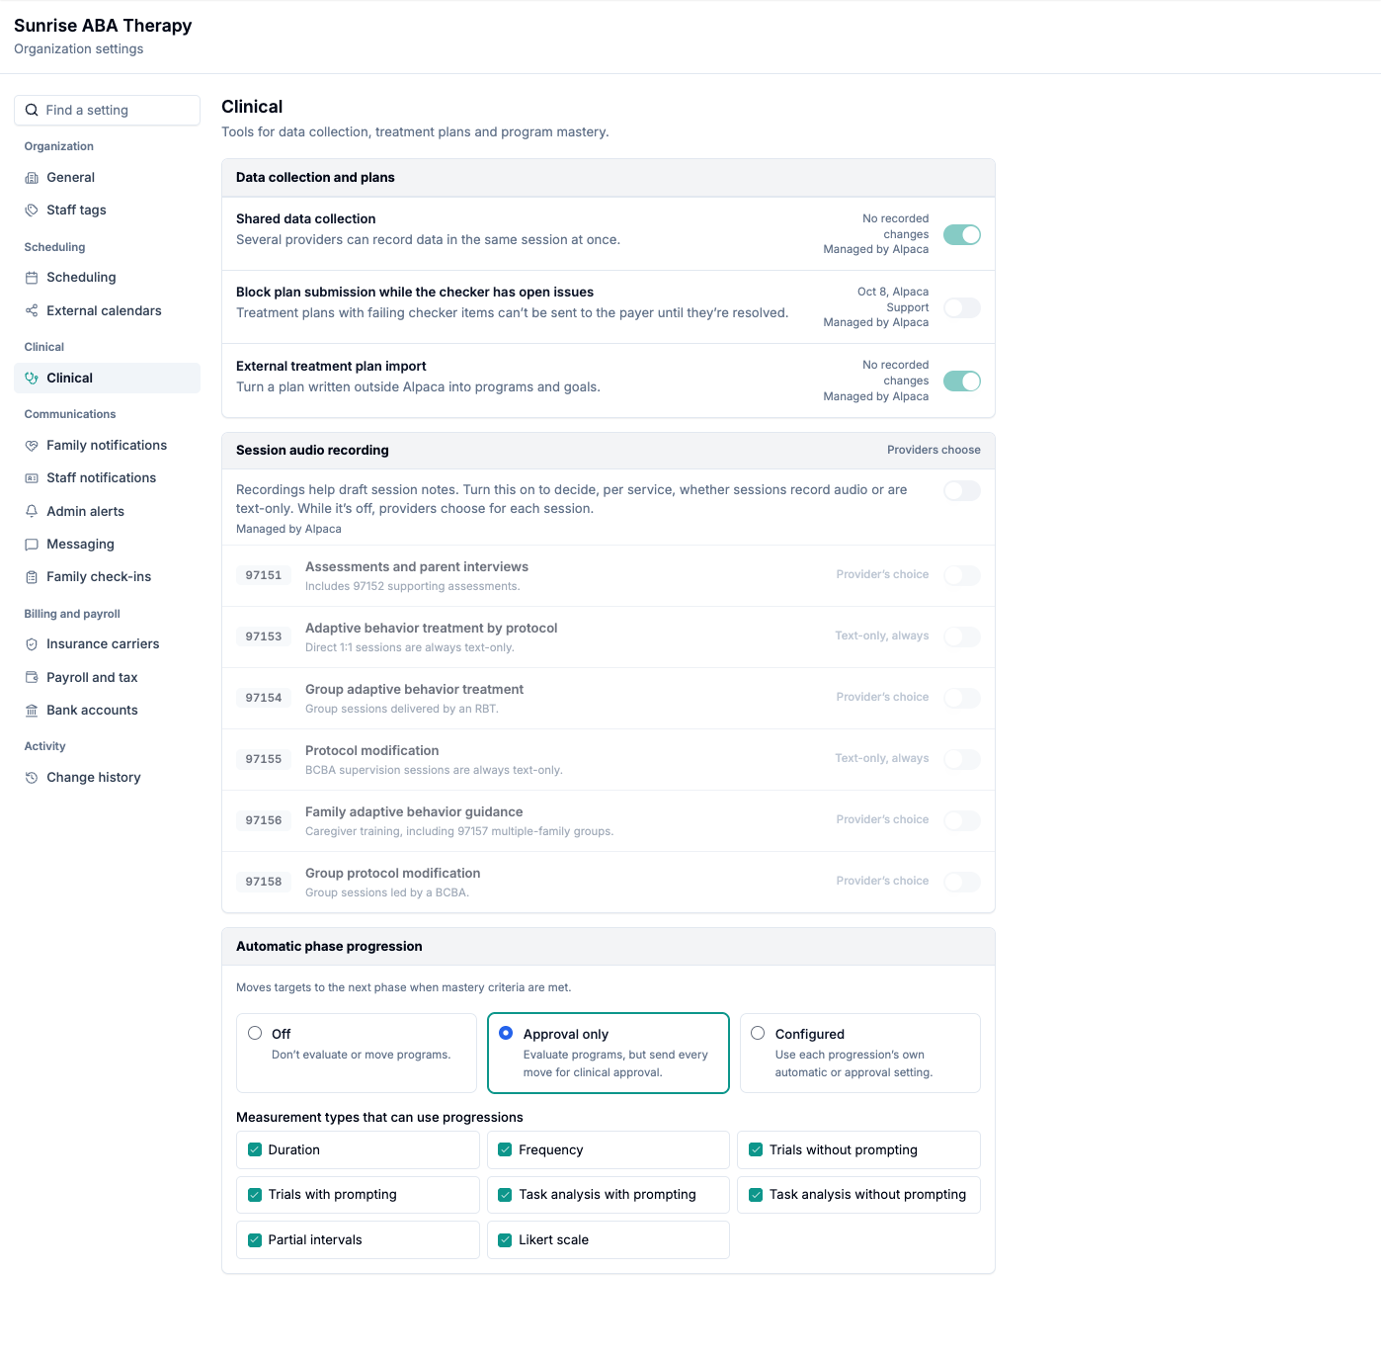Uncheck Trials without prompting
Image resolution: width=1381 pixels, height=1357 pixels.
756,1149
